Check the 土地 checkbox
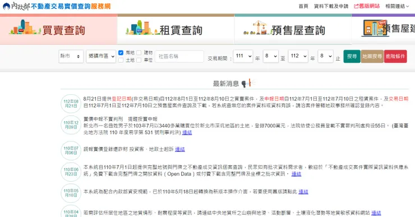 (121, 60)
